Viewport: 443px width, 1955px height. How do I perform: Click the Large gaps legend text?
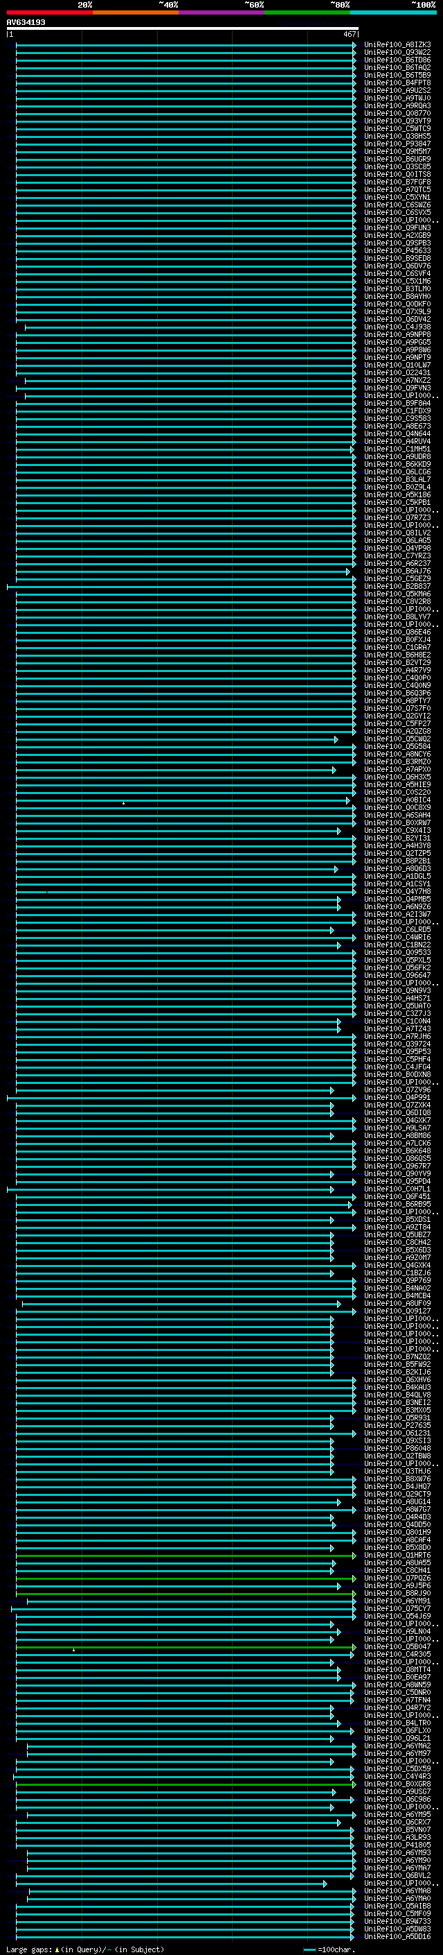pyautogui.click(x=85, y=1949)
